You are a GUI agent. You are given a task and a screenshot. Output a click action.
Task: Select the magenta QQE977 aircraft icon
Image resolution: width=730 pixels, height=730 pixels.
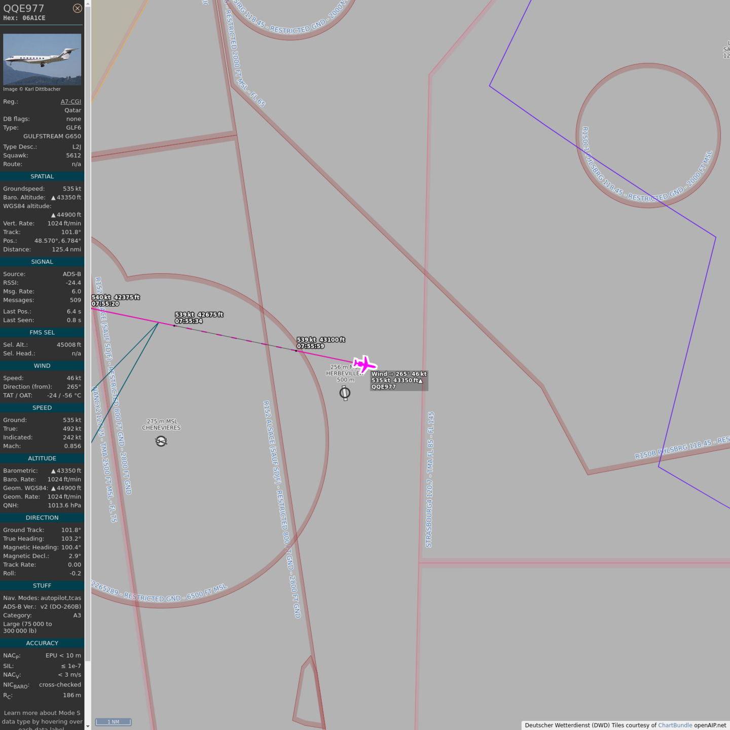click(x=364, y=364)
